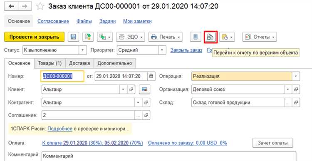
Task: Click the Склад готовой продукции field
Action: (238, 102)
